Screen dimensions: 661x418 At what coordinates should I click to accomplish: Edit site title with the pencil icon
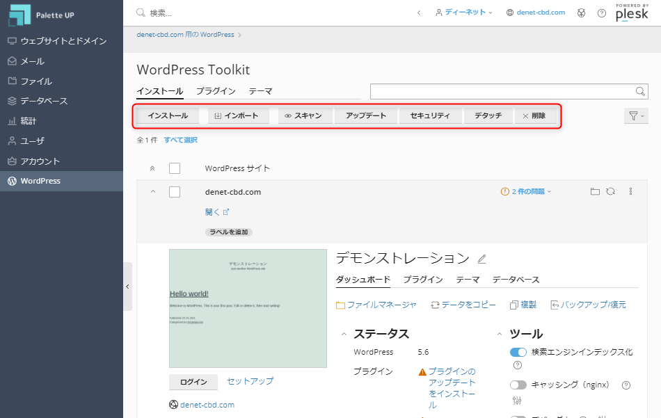pos(482,259)
